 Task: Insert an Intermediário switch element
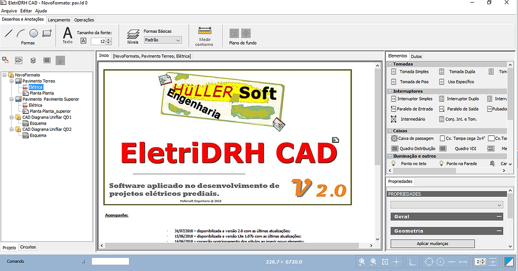(408, 119)
